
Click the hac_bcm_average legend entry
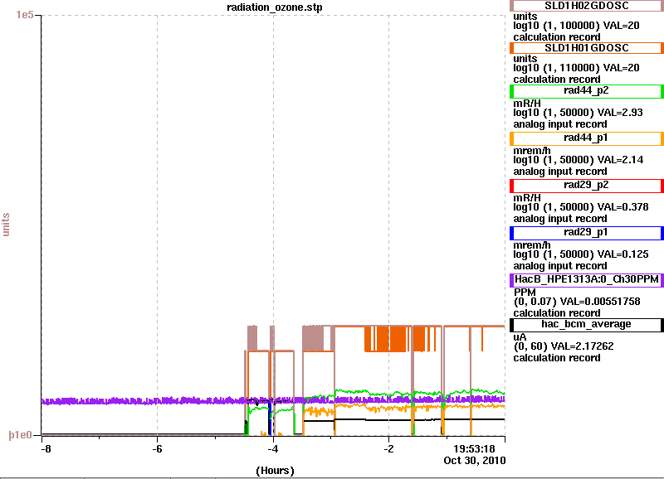[587, 324]
